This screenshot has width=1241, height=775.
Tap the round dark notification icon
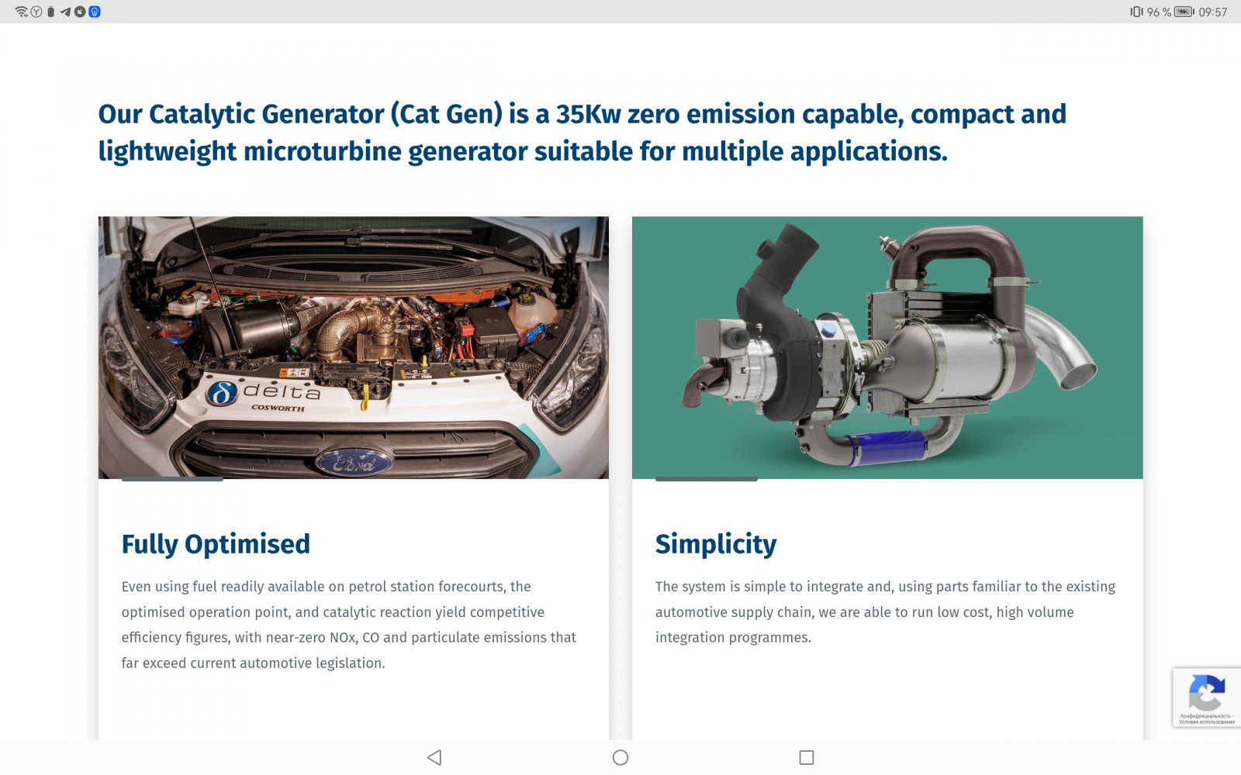coord(80,12)
